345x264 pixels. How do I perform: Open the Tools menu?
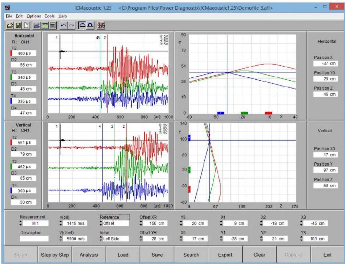[50, 16]
